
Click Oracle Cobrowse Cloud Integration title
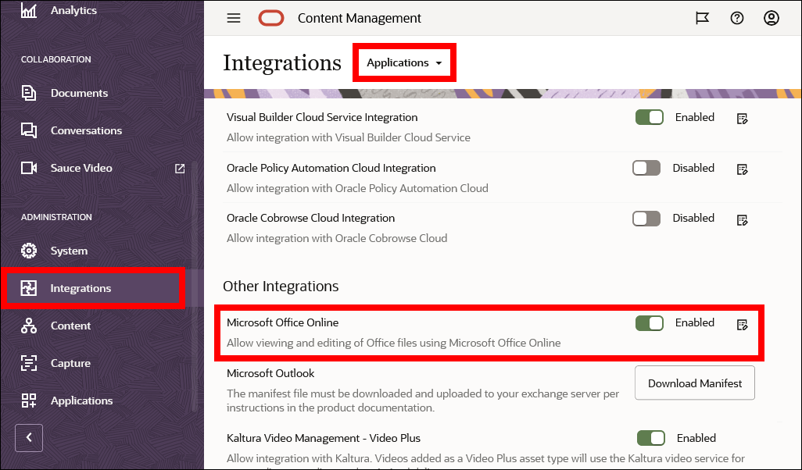(310, 218)
